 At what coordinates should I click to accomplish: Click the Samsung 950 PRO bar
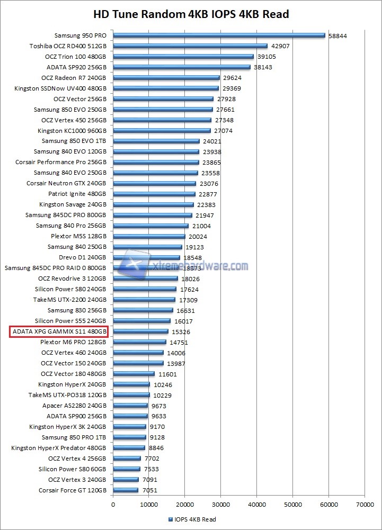pyautogui.click(x=218, y=35)
